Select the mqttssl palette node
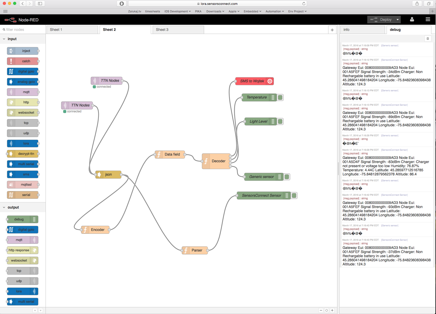 (x=23, y=185)
